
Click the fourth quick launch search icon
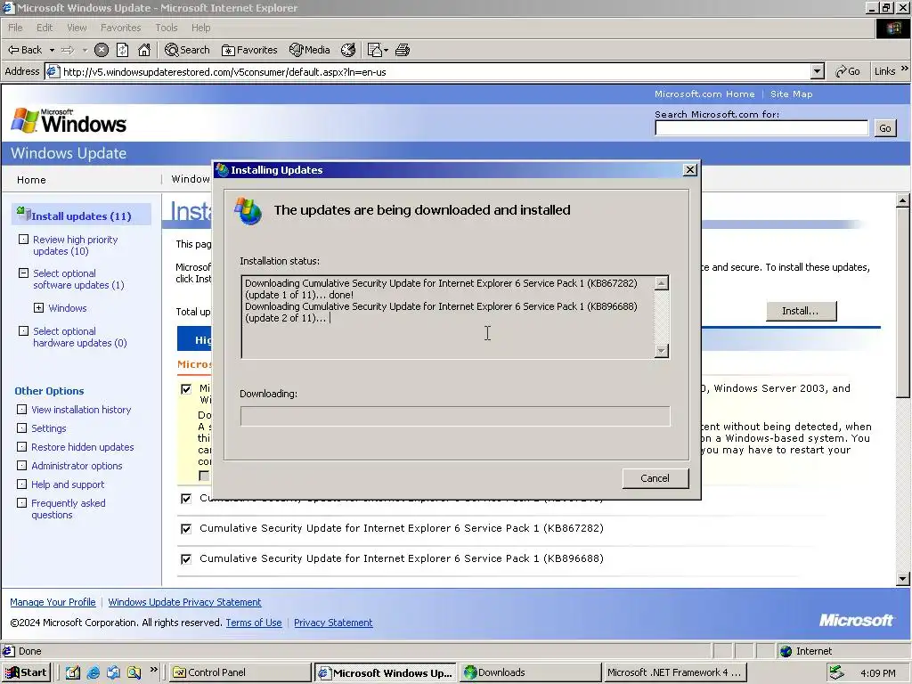click(x=134, y=672)
